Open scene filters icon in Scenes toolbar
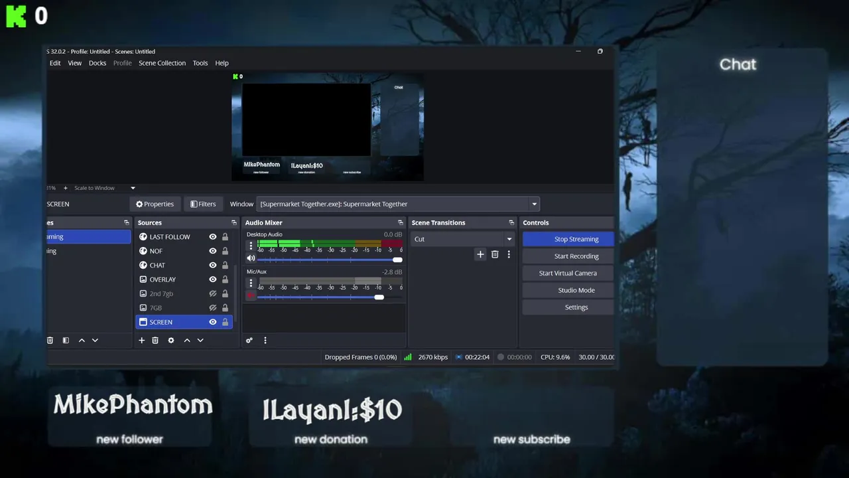 tap(66, 341)
